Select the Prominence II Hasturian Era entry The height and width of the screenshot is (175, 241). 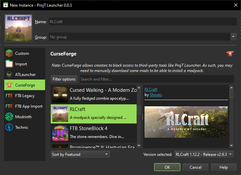click(x=94, y=146)
